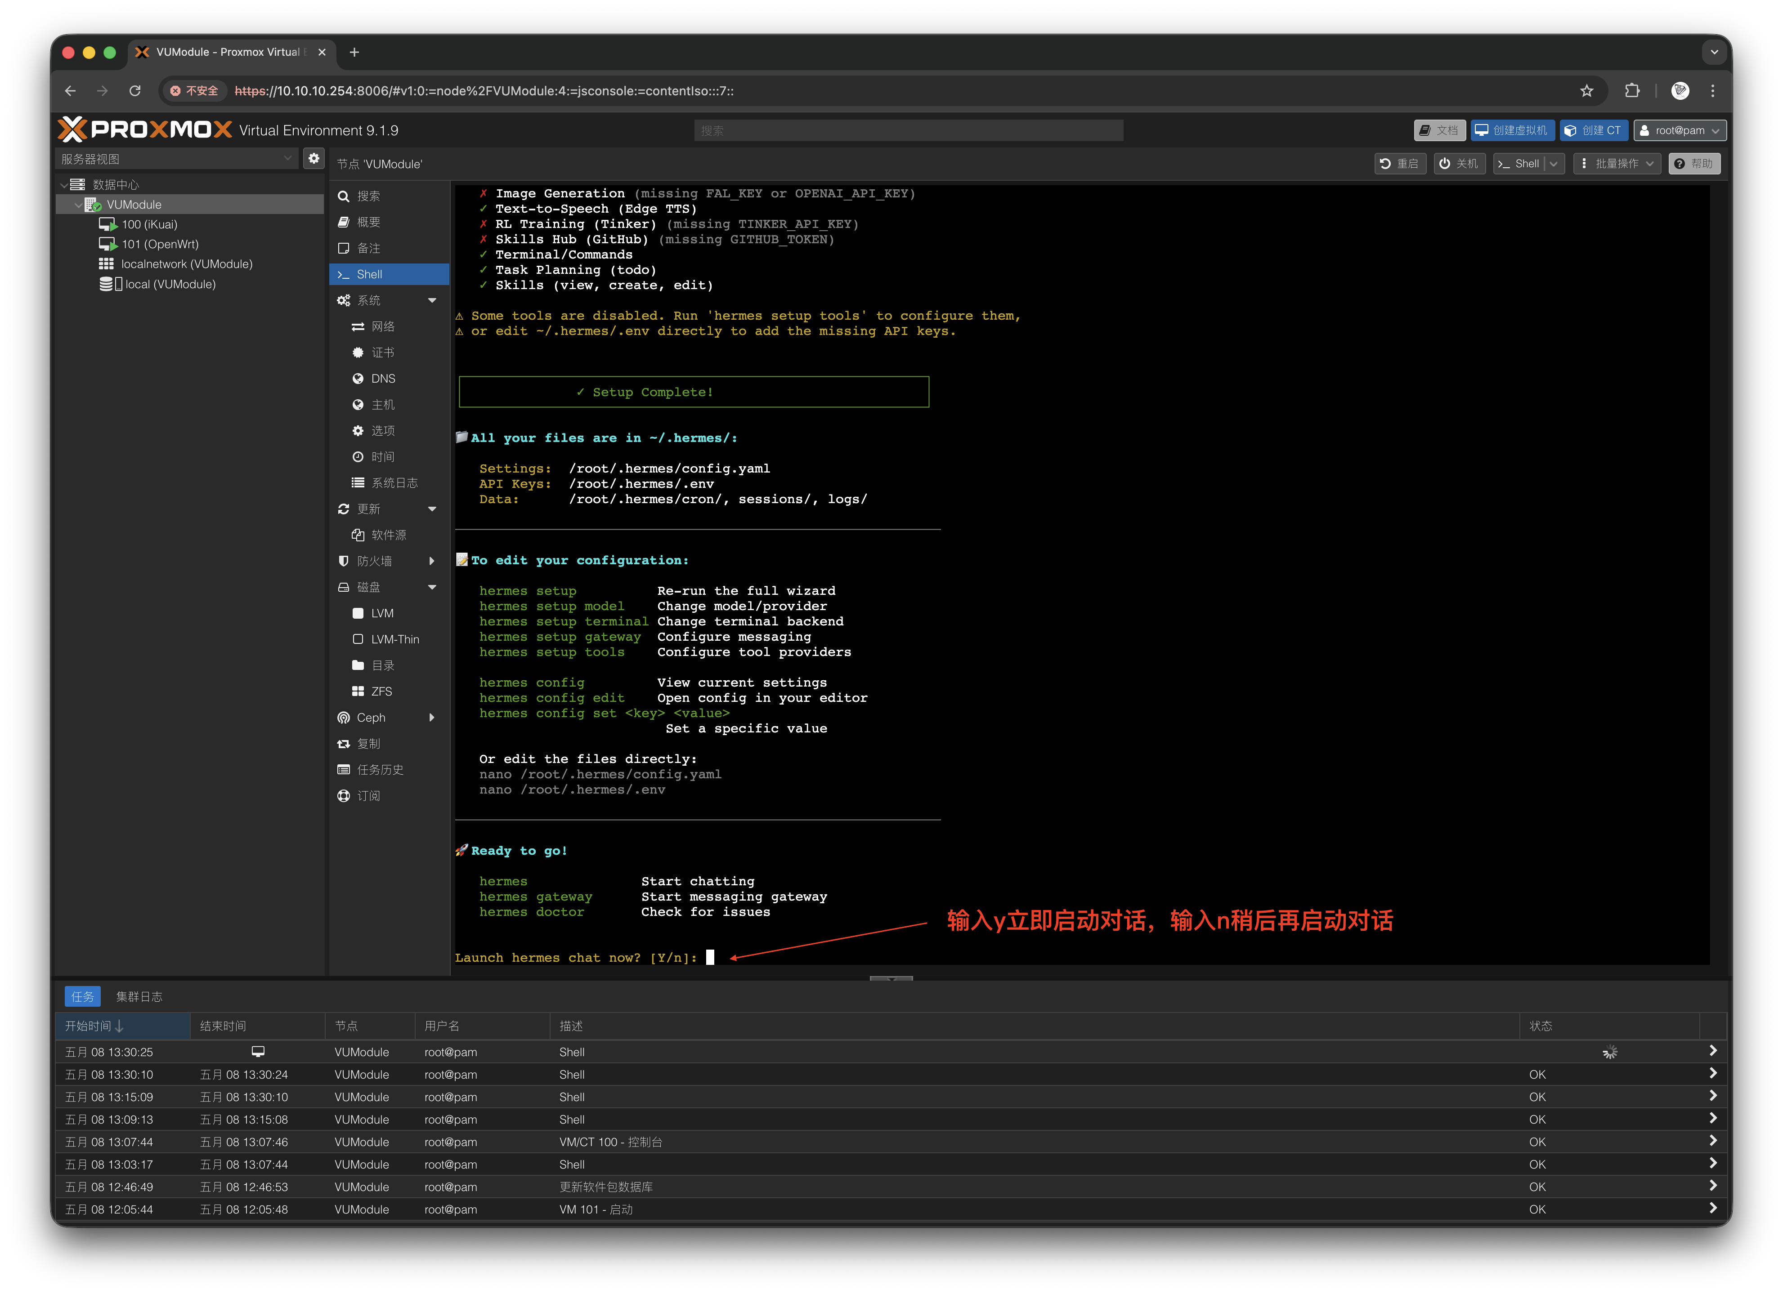Open the 复制 replication page
This screenshot has width=1783, height=1294.
(x=388, y=743)
